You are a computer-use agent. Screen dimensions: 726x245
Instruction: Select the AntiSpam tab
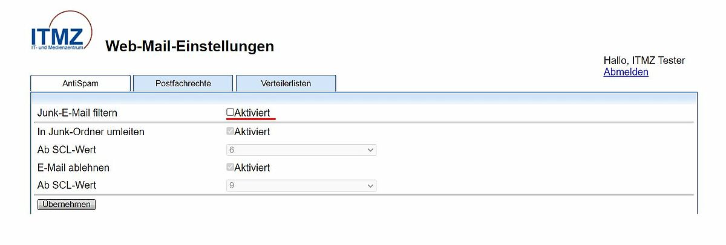click(80, 83)
